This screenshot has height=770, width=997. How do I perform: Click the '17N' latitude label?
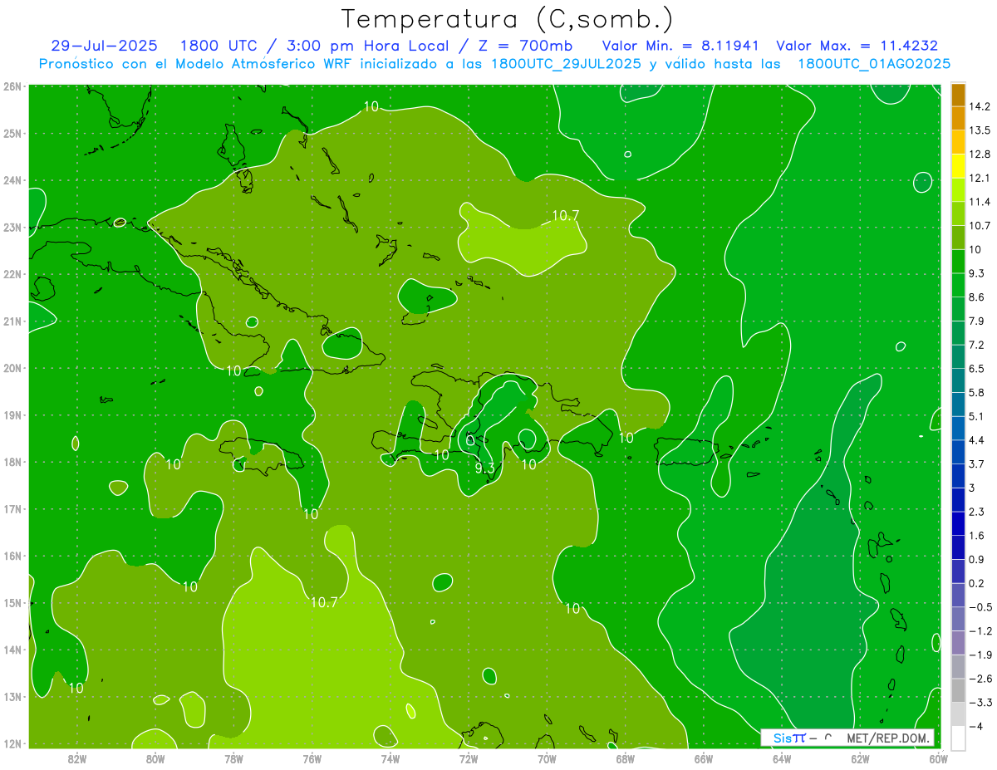12,509
